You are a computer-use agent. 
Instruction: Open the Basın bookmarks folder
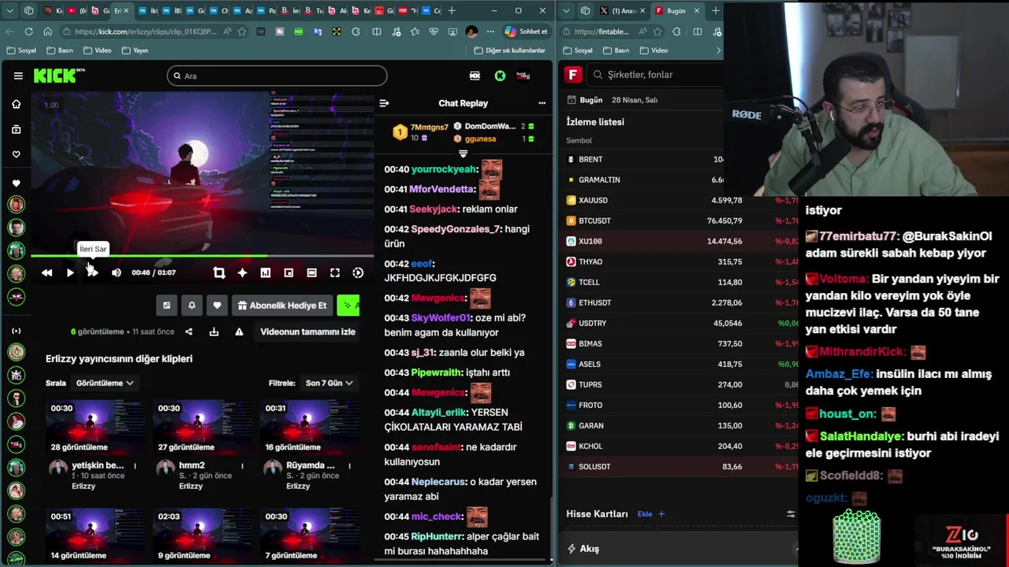[x=60, y=50]
